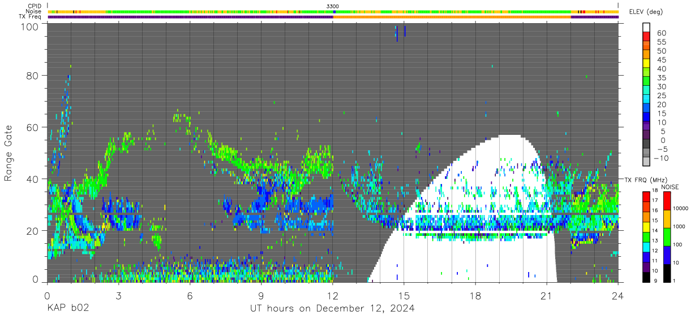Click the '12' hour tick on the x-axis
Image resolution: width=695 pixels, height=320 pixels.
333,295
